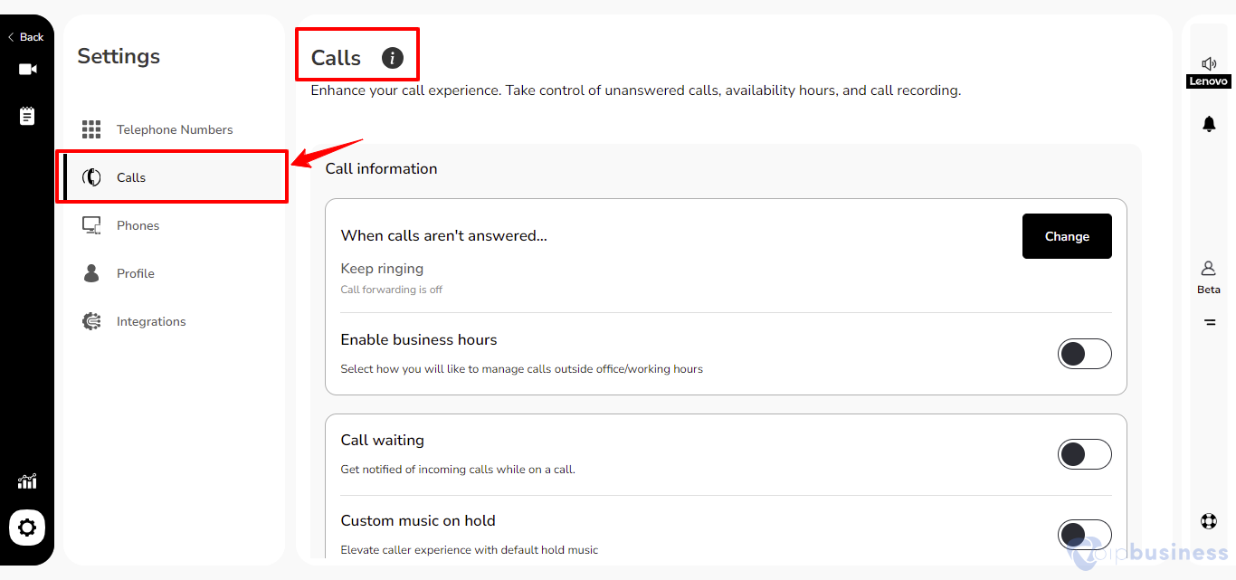
Task: Enable the Call waiting toggle
Action: (1085, 454)
